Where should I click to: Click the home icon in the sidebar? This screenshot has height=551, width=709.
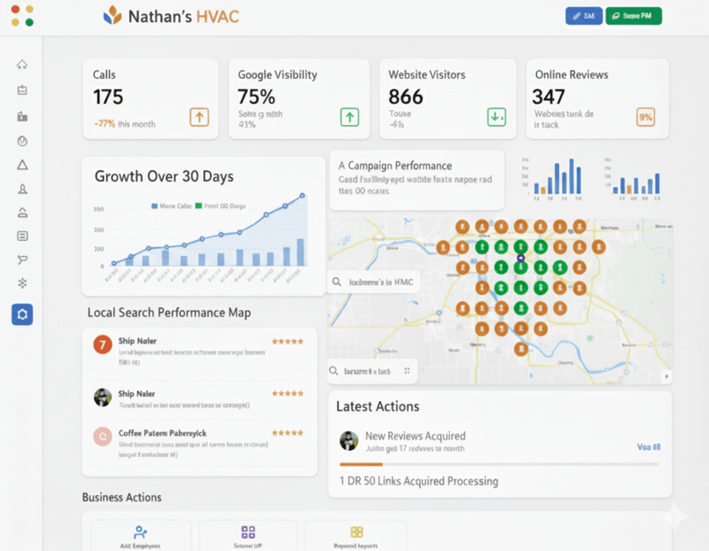click(22, 65)
